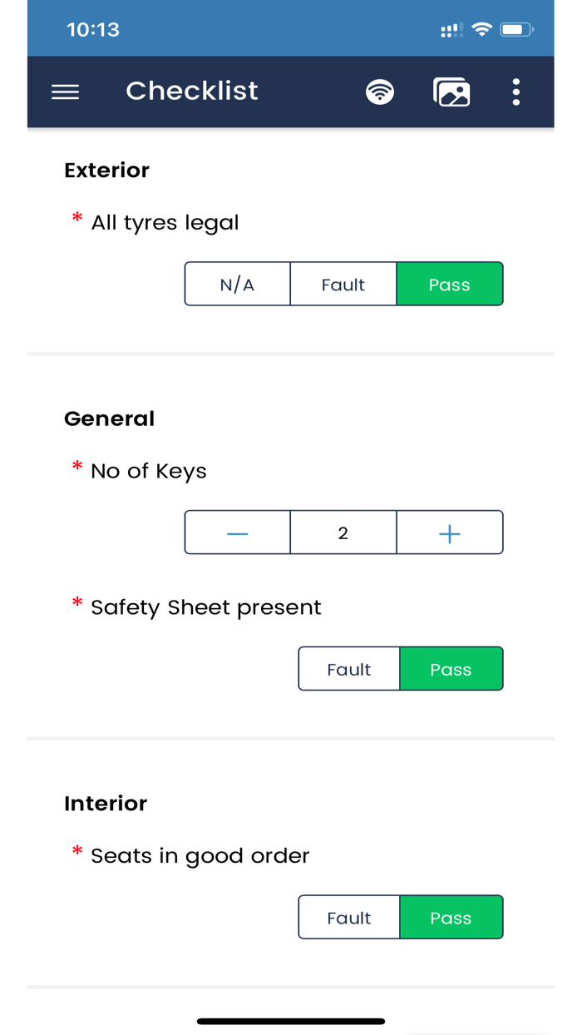Tap the home indicator bar
The image size is (582, 1035).
coord(291,1021)
